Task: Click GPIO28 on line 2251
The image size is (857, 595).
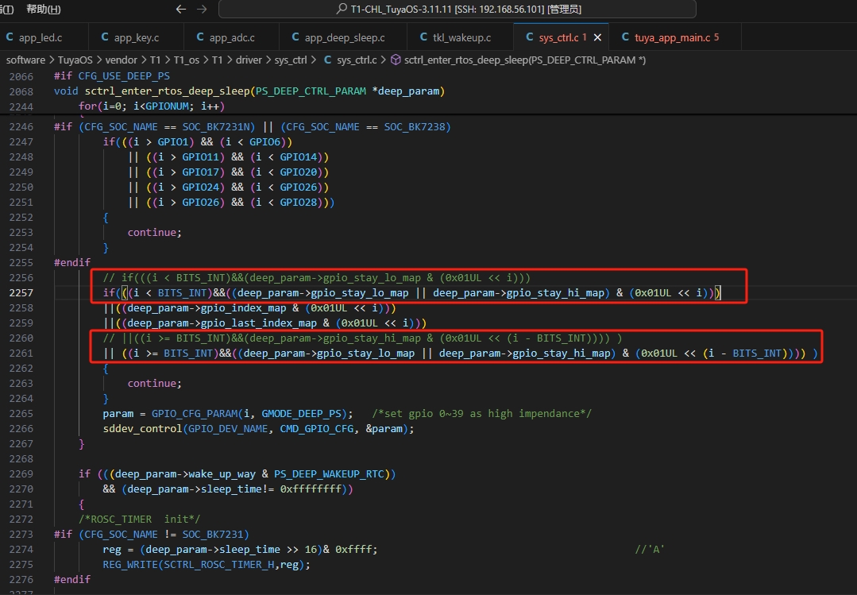Action: coord(299,203)
